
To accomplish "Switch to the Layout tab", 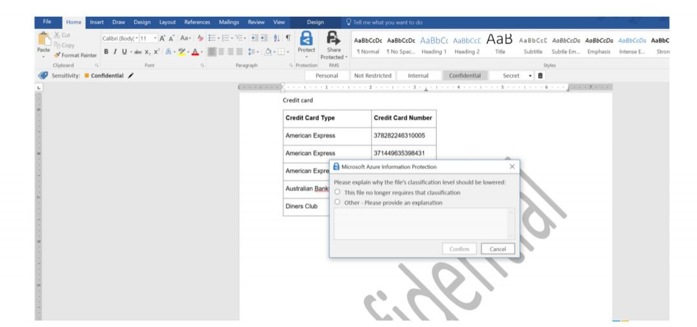I will (x=168, y=22).
